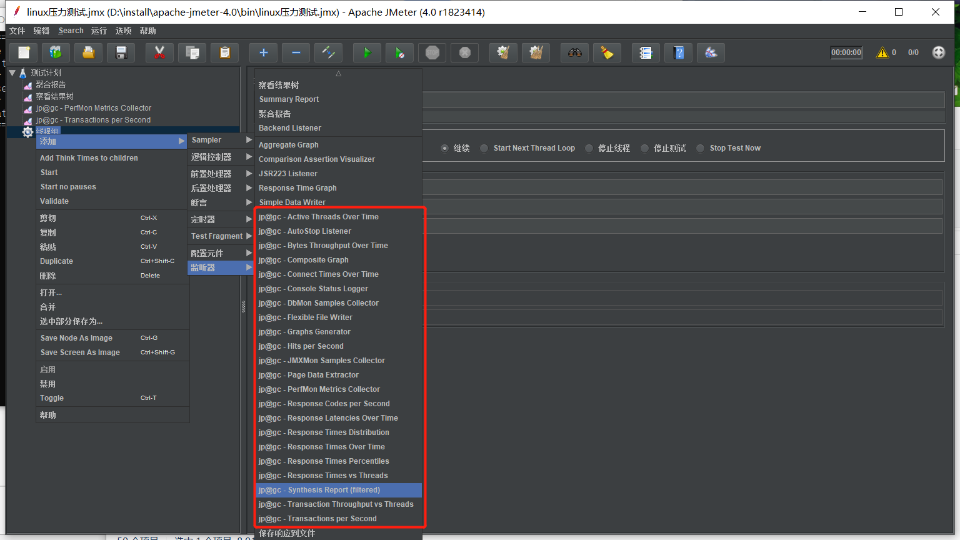
Task: Expand the 定时器 submenu
Action: coord(221,219)
